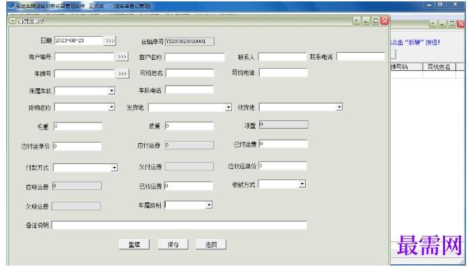Minimize the entry dialog
This screenshot has height=267, width=475.
point(366,21)
